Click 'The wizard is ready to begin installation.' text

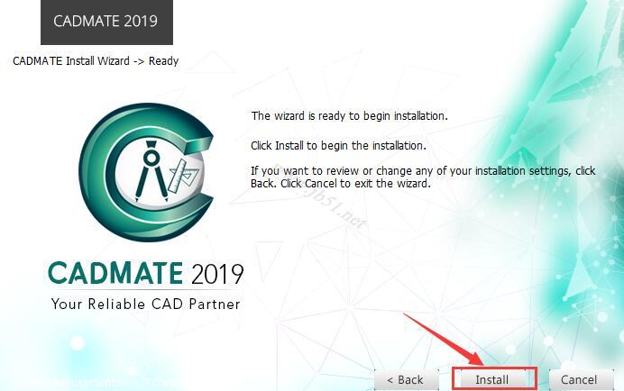point(349,115)
